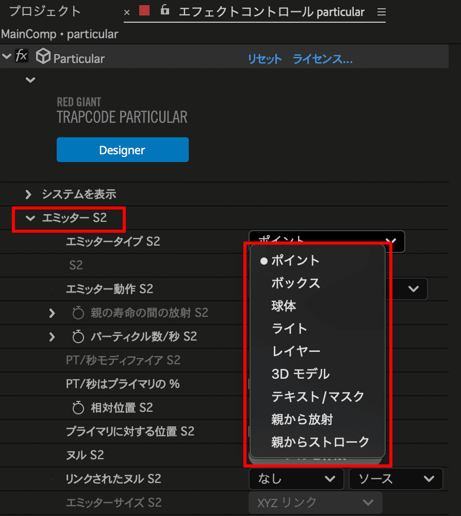Click the lock icon on the panel tab
The height and width of the screenshot is (516, 461).
click(164, 11)
